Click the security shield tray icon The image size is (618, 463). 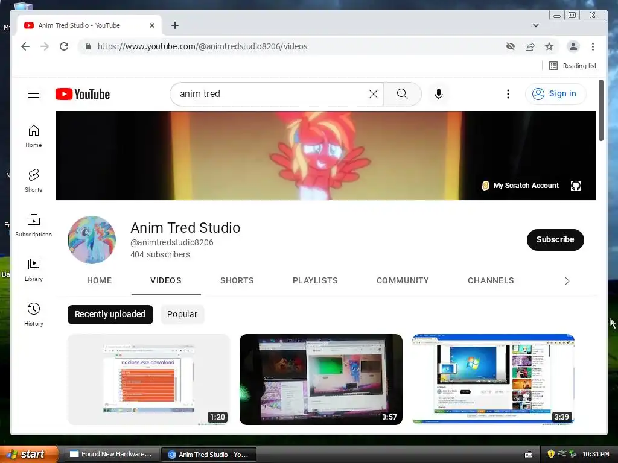550,454
